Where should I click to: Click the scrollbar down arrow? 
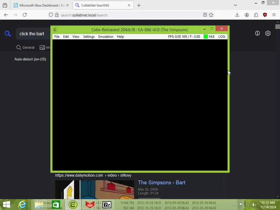[278, 196]
